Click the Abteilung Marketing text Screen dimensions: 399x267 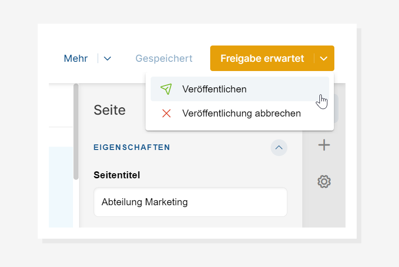(145, 202)
